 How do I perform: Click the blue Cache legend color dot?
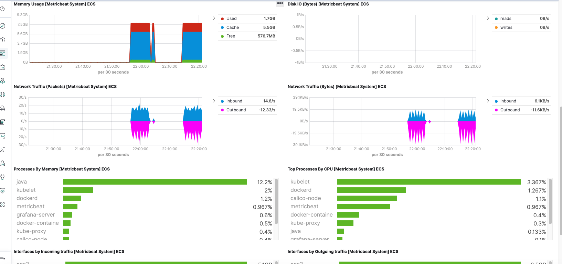click(x=222, y=27)
